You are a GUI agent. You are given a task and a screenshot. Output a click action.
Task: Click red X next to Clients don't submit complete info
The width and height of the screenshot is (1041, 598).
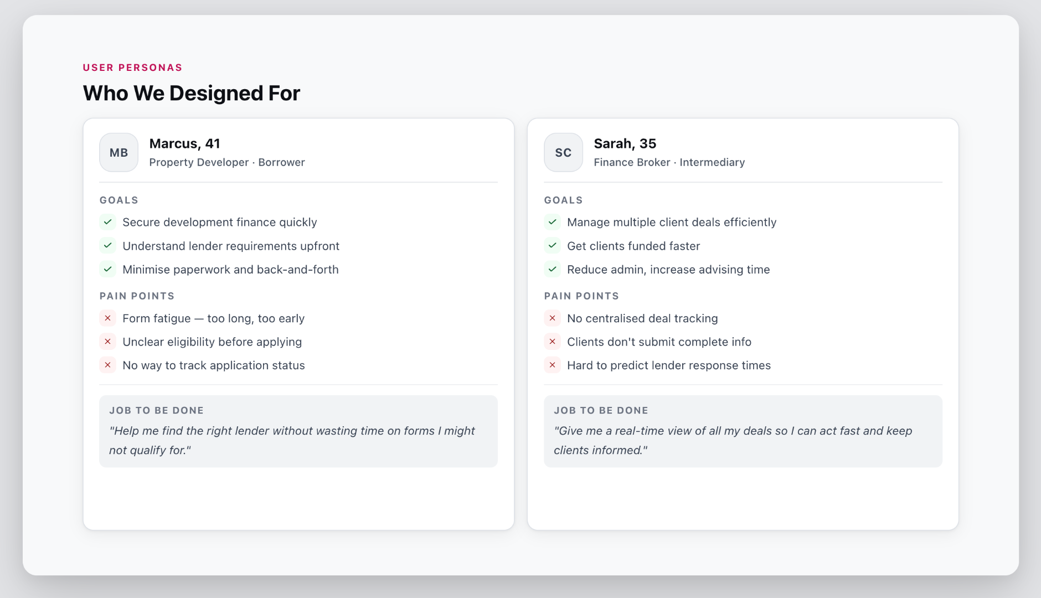pyautogui.click(x=553, y=342)
